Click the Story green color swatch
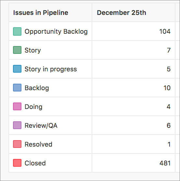 pos(17,50)
